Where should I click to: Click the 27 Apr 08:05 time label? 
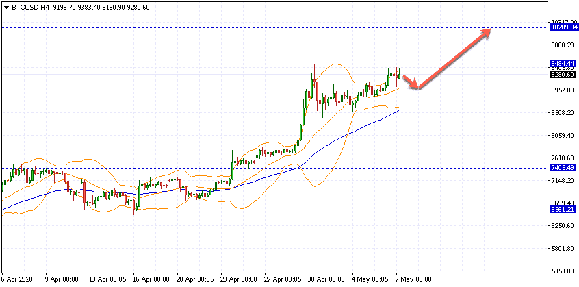pyautogui.click(x=283, y=279)
